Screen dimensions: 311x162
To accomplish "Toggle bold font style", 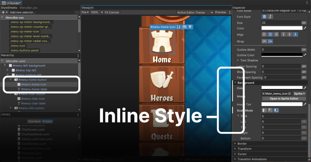I will tap(264, 17).
